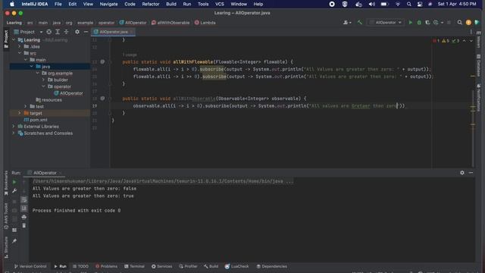The width and height of the screenshot is (485, 273).
Task: Open editor tab options three-dot menu
Action: point(471,32)
